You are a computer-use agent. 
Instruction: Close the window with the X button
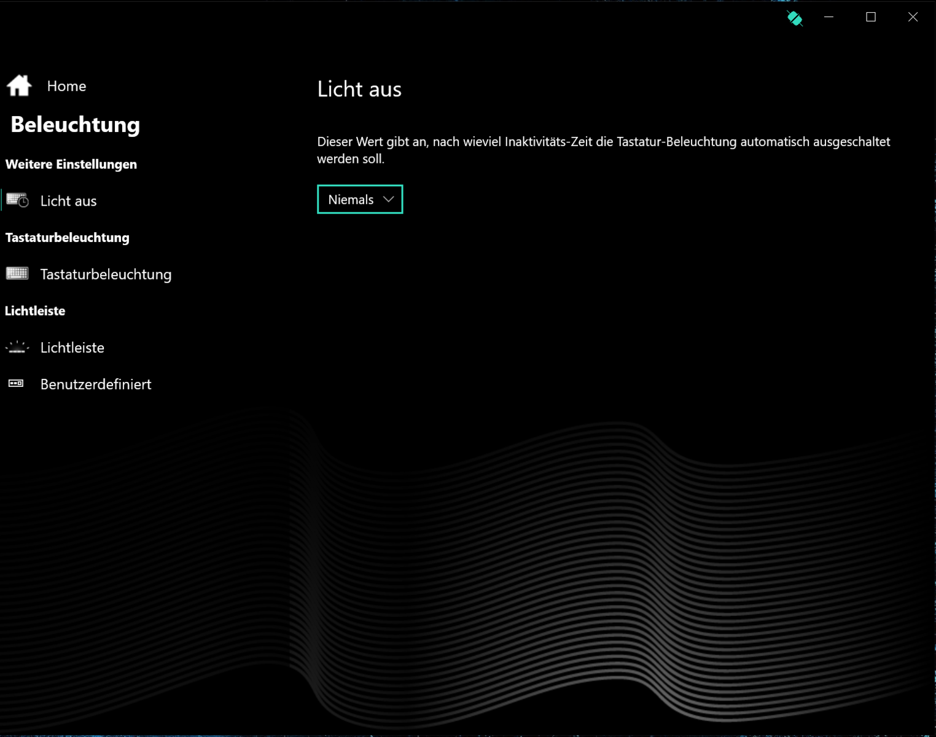tap(913, 17)
